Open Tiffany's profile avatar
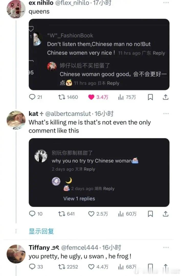 [16, 254]
